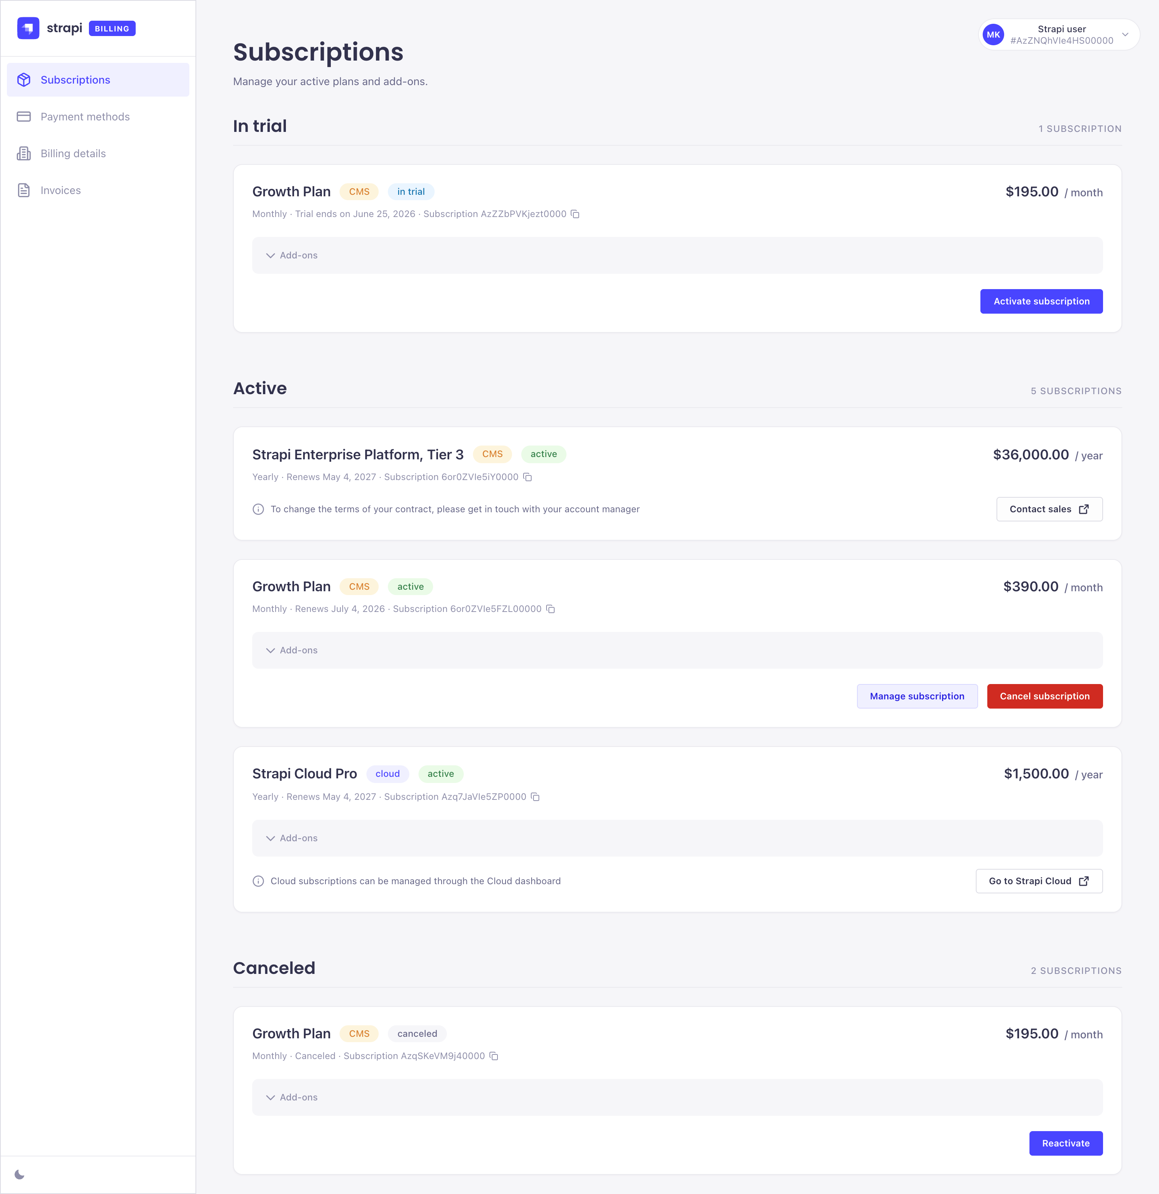Open Subscriptions in the sidebar
Screen dimensions: 1159x1194
[x=98, y=80]
